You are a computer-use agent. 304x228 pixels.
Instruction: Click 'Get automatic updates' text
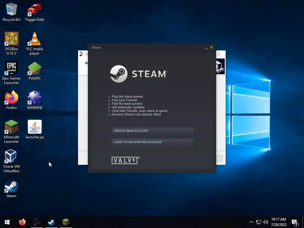click(128, 107)
